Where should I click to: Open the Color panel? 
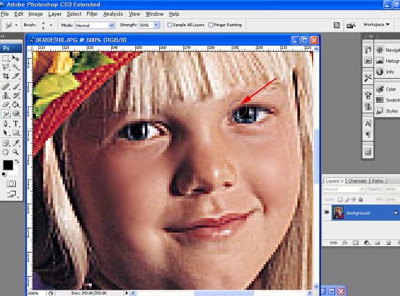point(386,89)
